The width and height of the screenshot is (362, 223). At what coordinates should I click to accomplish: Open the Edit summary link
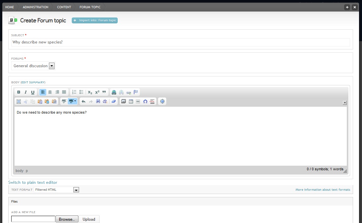tap(33, 82)
